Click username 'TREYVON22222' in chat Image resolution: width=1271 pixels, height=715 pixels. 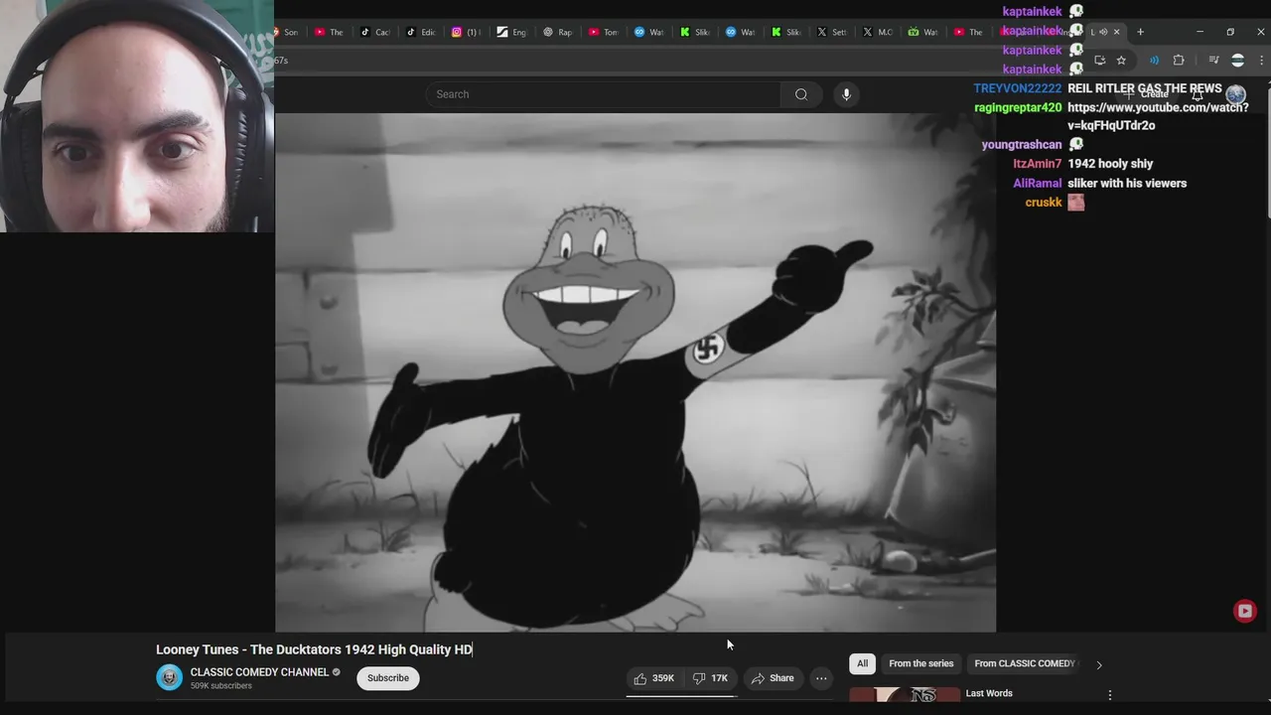(1018, 88)
